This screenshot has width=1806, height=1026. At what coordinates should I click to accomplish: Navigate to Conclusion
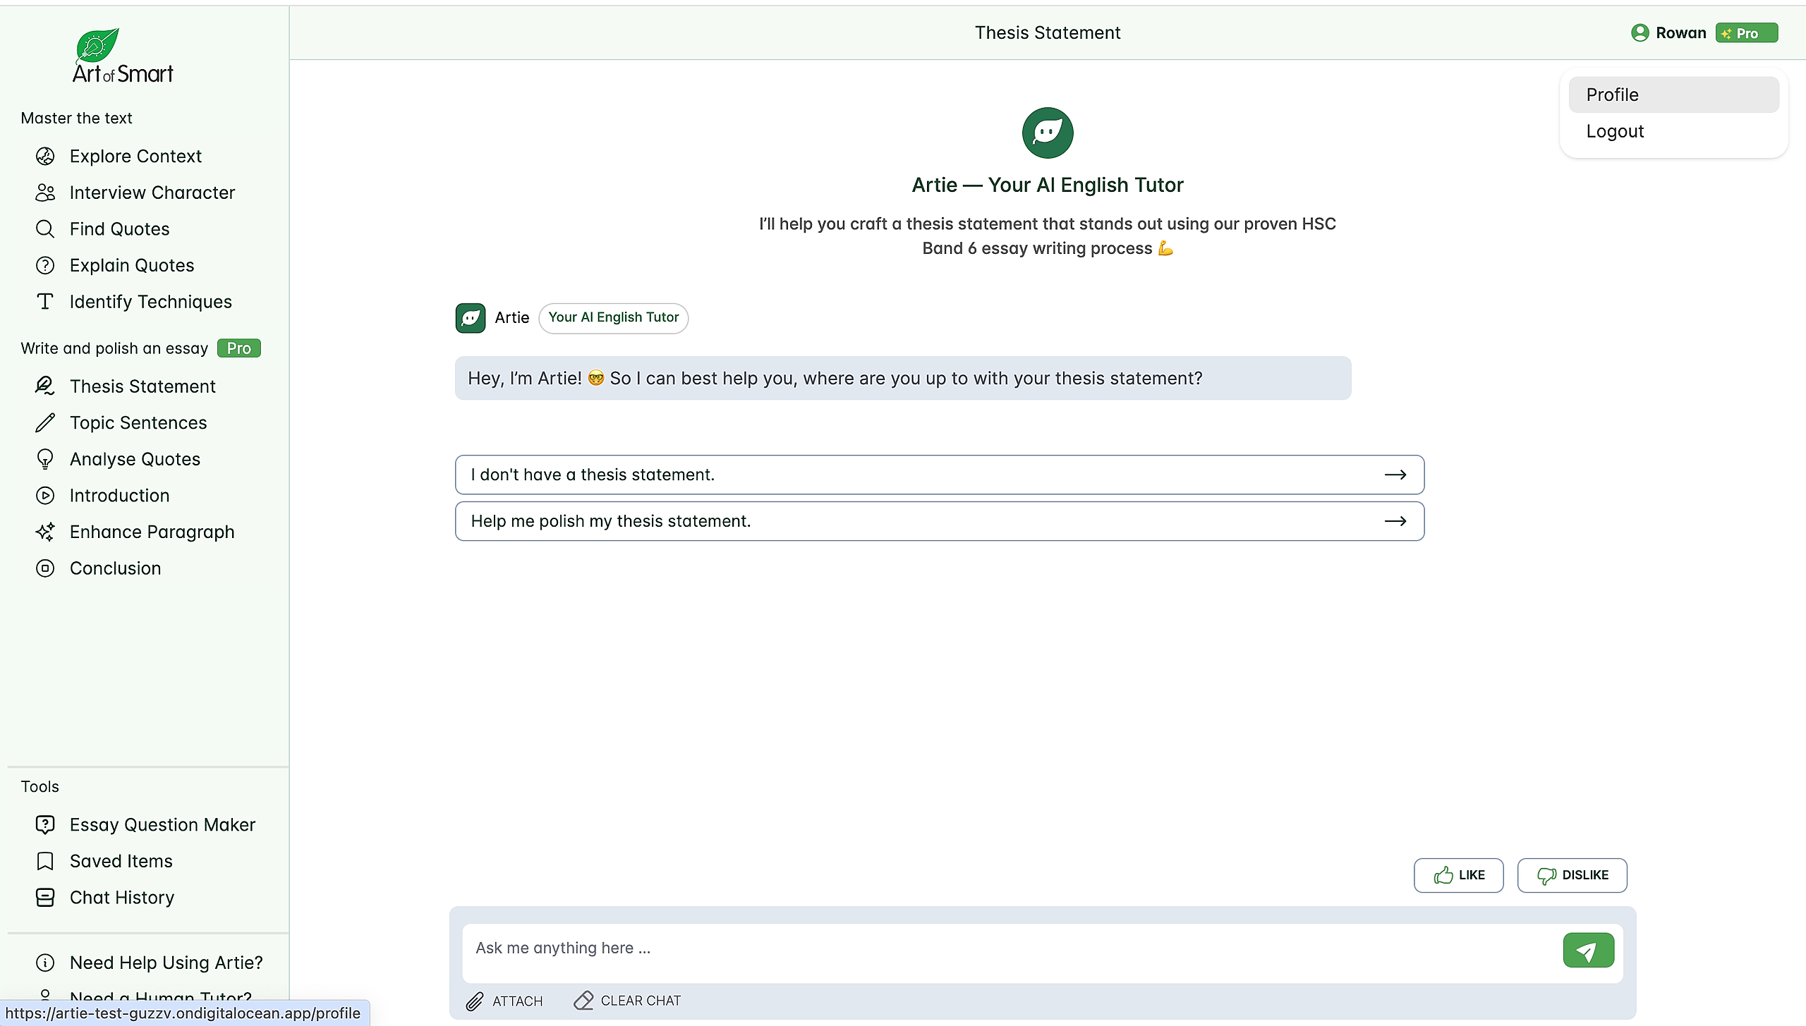coord(115,568)
